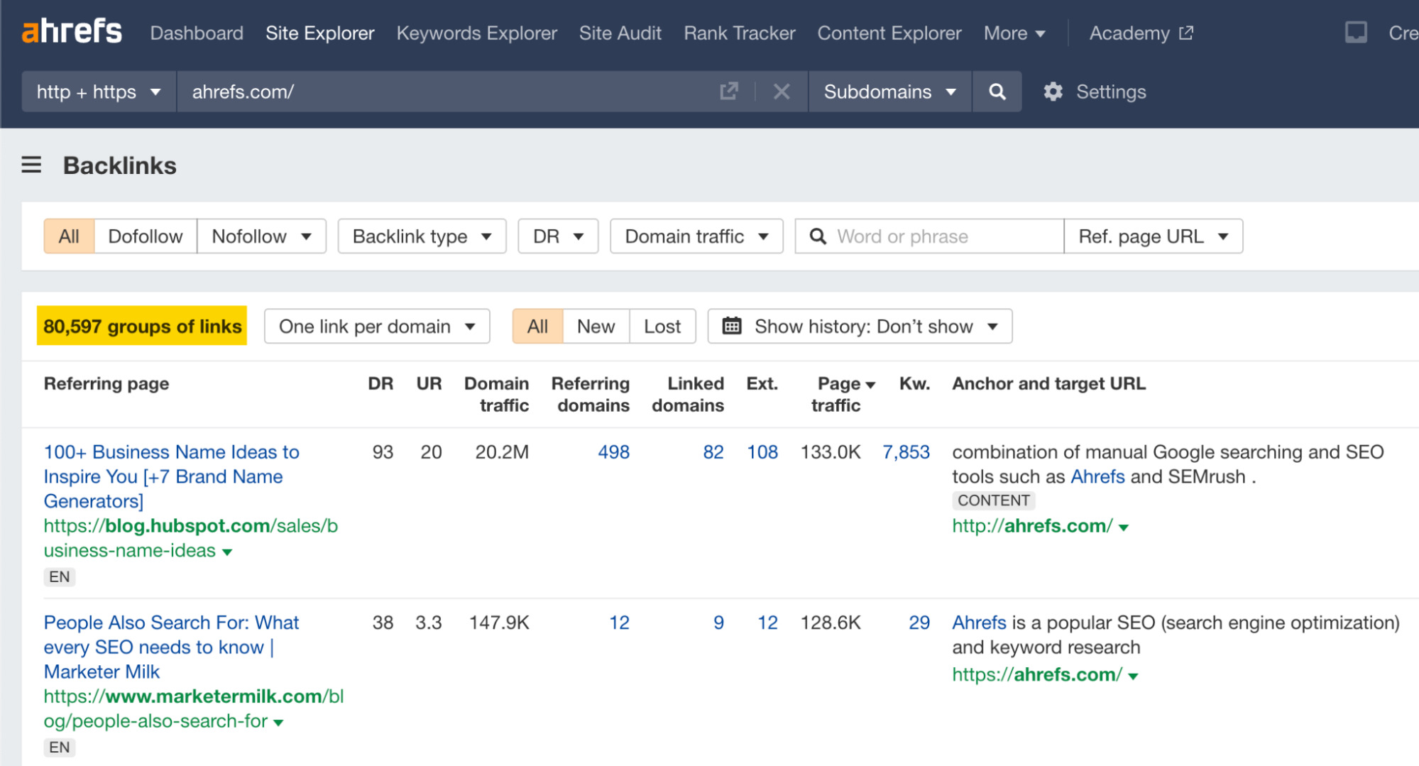Open the More menu
The image size is (1419, 766).
point(1013,33)
